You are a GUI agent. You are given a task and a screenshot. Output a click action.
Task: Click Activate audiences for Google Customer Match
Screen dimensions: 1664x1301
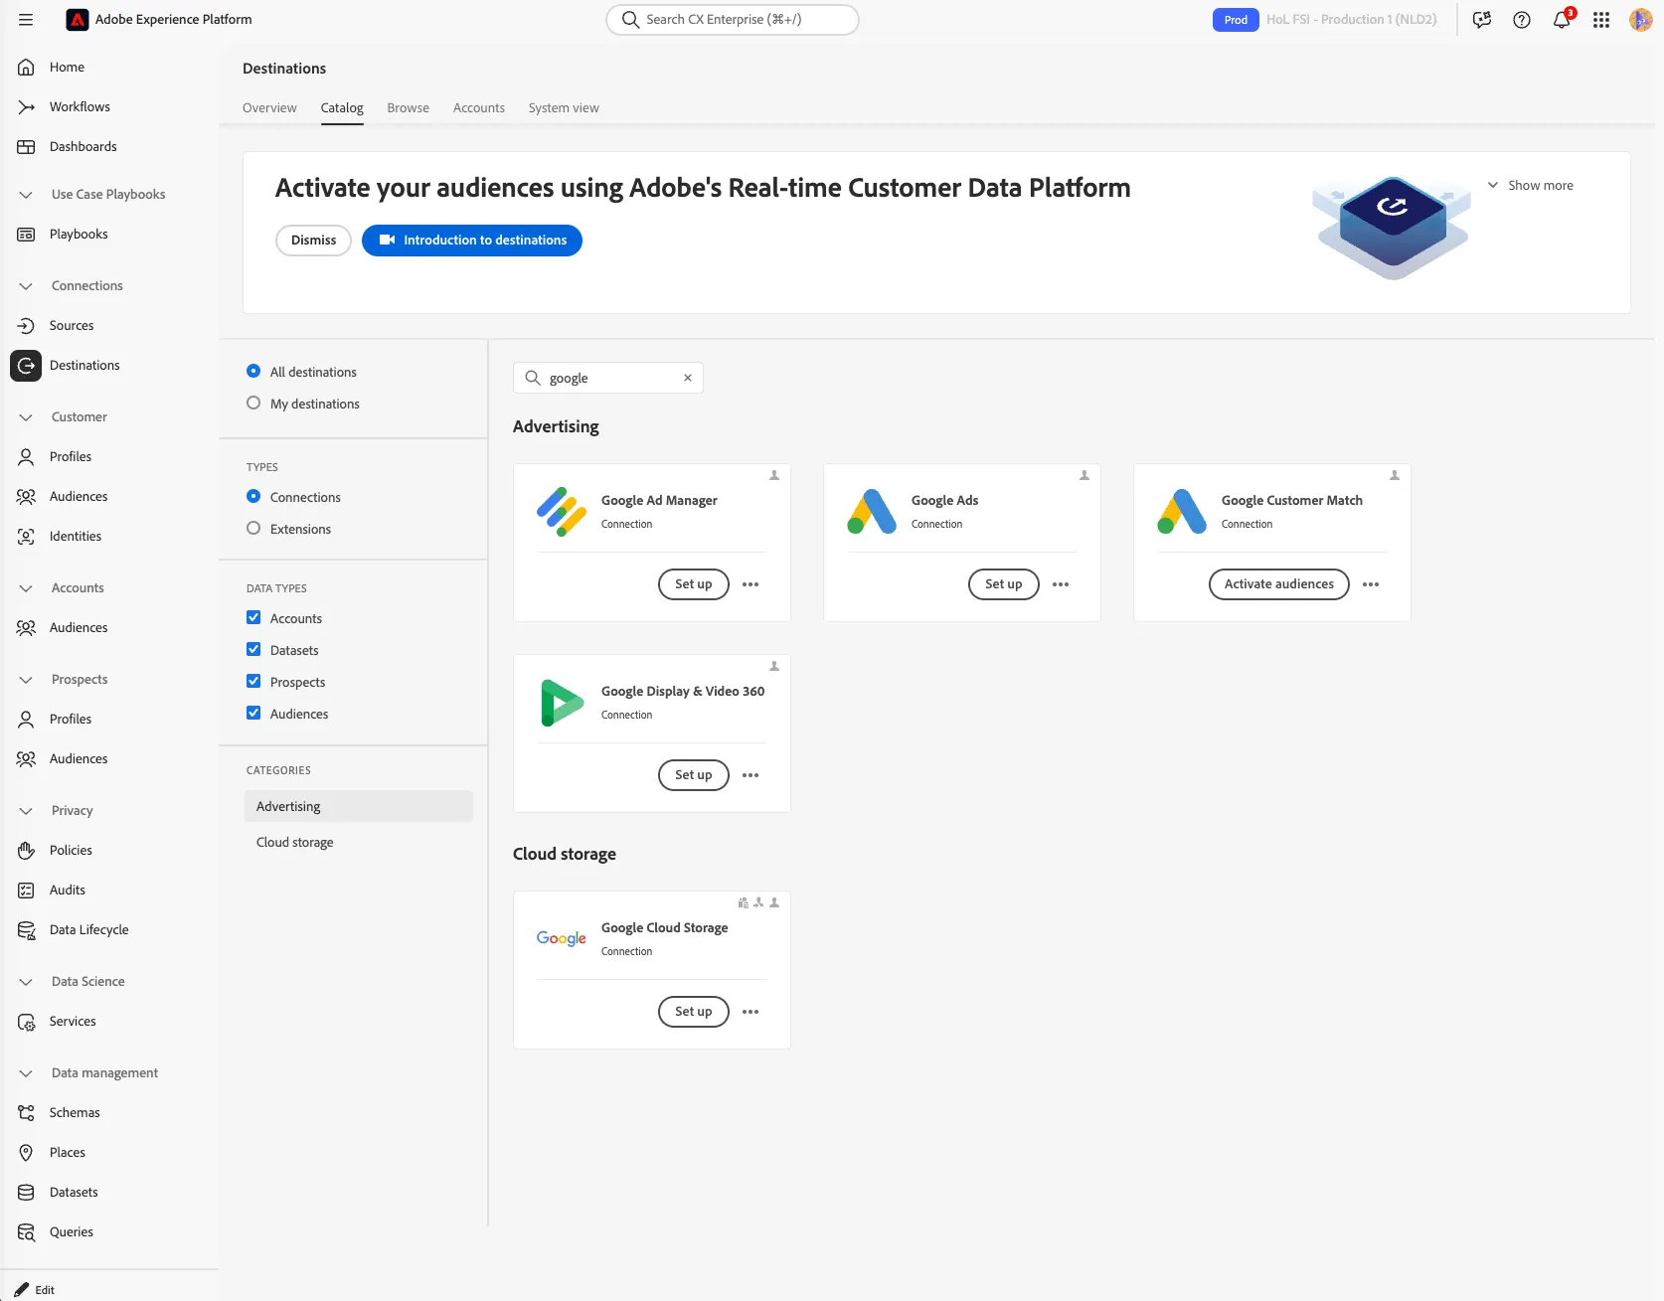1279,584
